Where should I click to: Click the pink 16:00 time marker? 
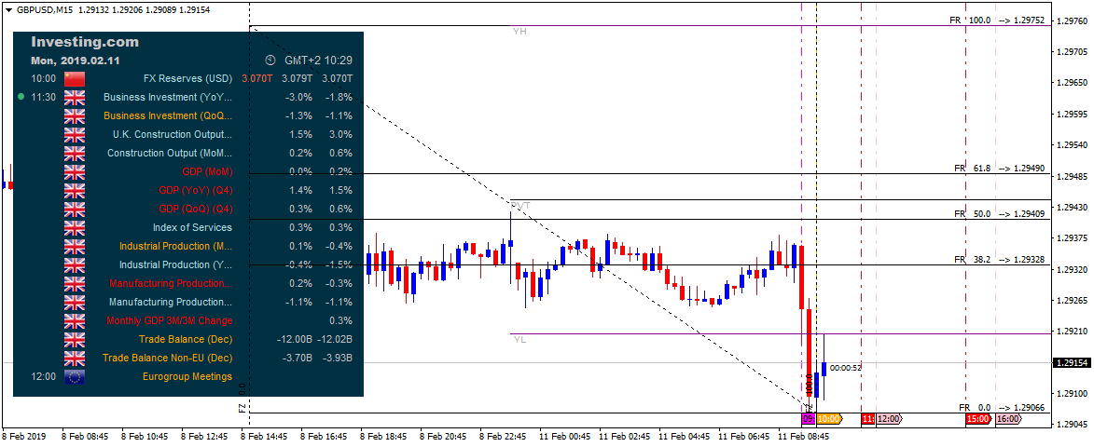[x=1008, y=419]
